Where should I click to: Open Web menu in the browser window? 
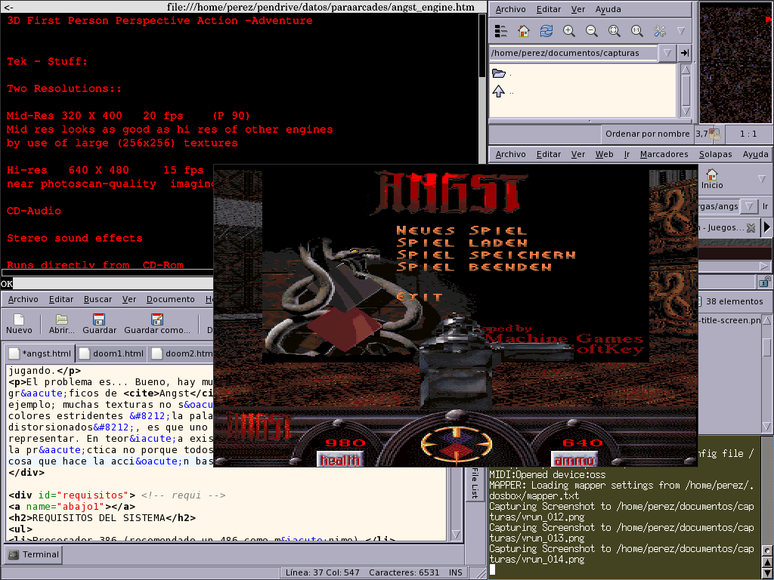(x=604, y=154)
